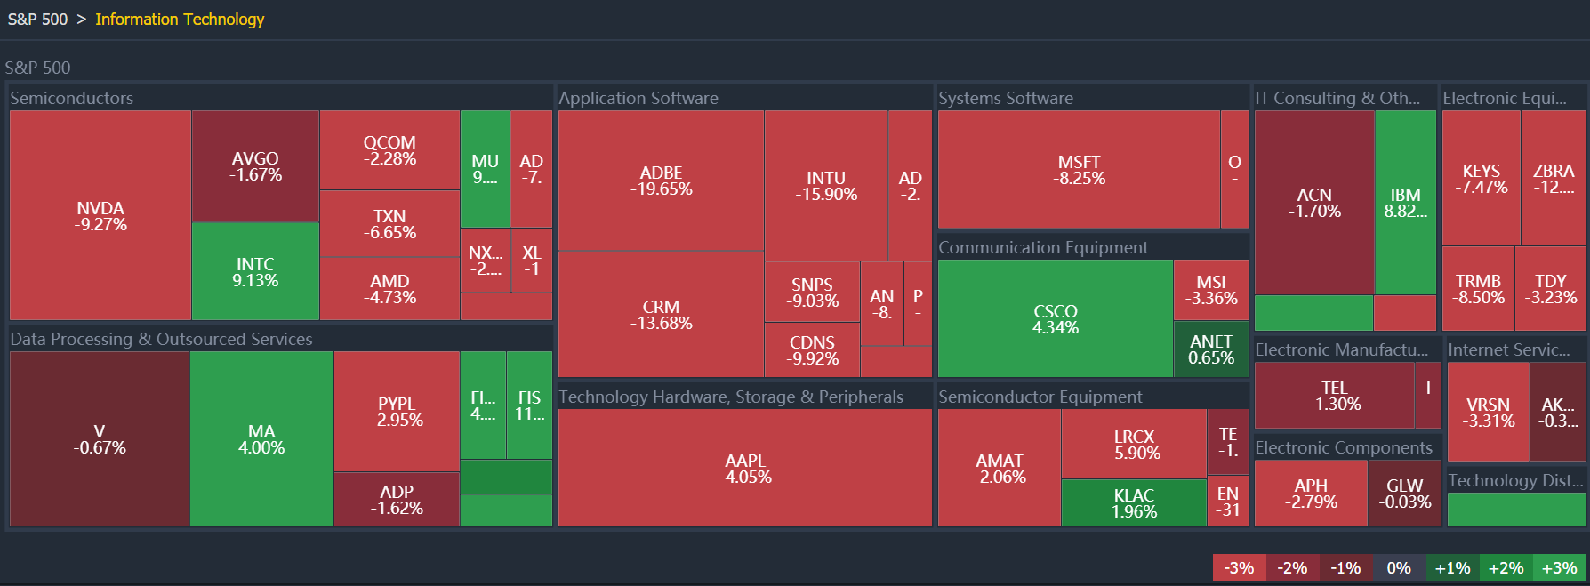Select the NVDA tile in Semiconductors

(x=100, y=215)
